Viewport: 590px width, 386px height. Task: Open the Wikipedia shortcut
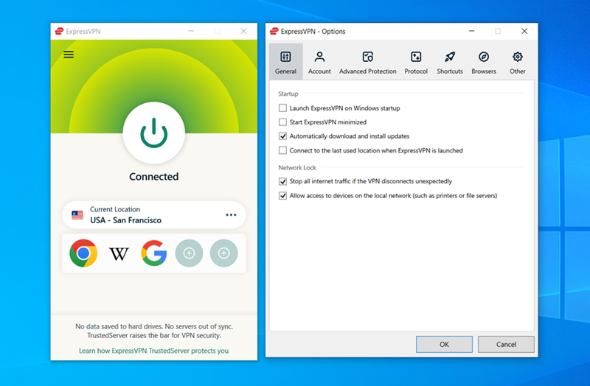[x=119, y=253]
